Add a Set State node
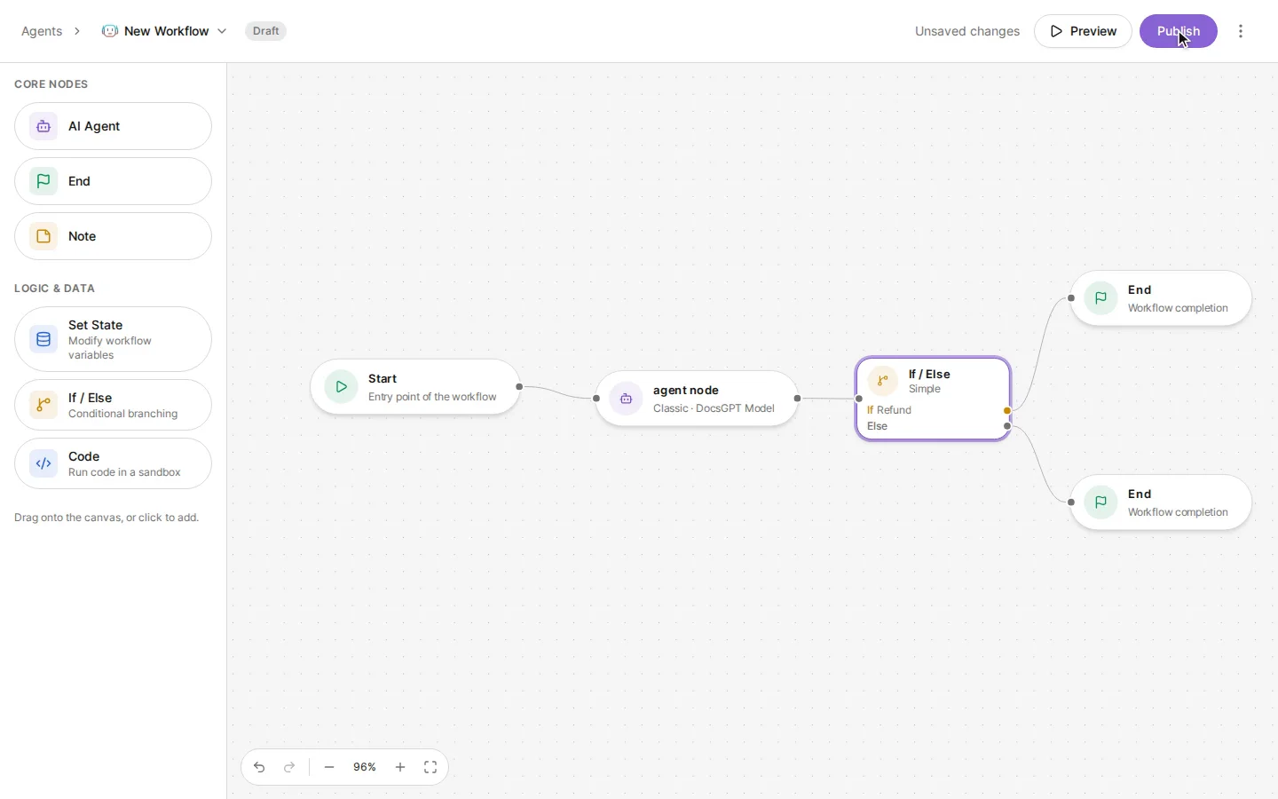This screenshot has width=1278, height=799. tap(113, 339)
